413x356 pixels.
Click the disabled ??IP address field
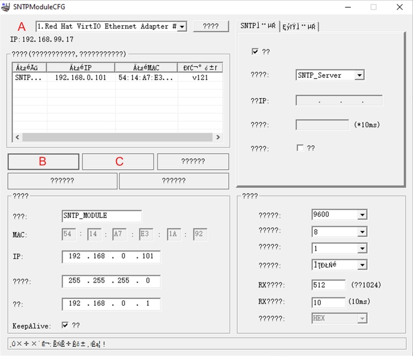[x=339, y=100]
